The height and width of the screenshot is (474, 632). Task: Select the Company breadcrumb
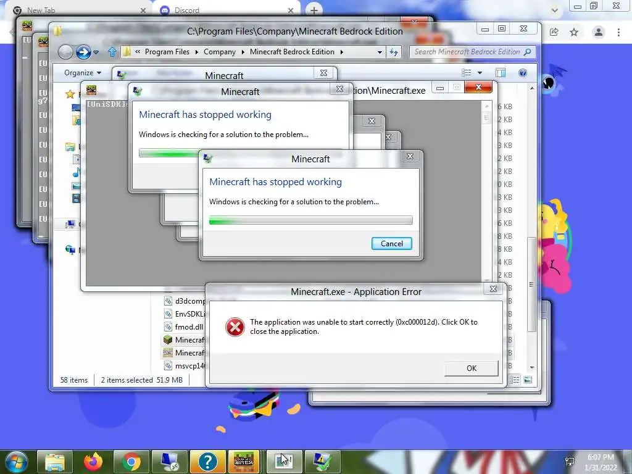point(220,52)
